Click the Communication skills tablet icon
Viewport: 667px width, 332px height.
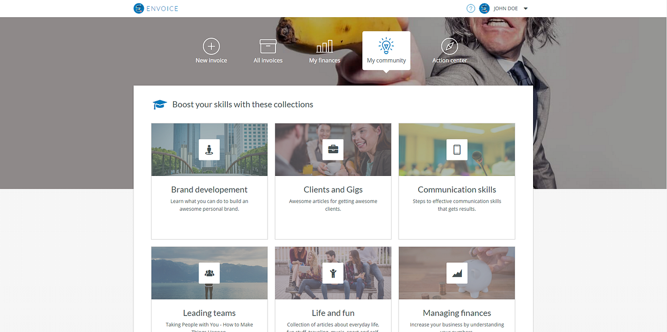457,149
